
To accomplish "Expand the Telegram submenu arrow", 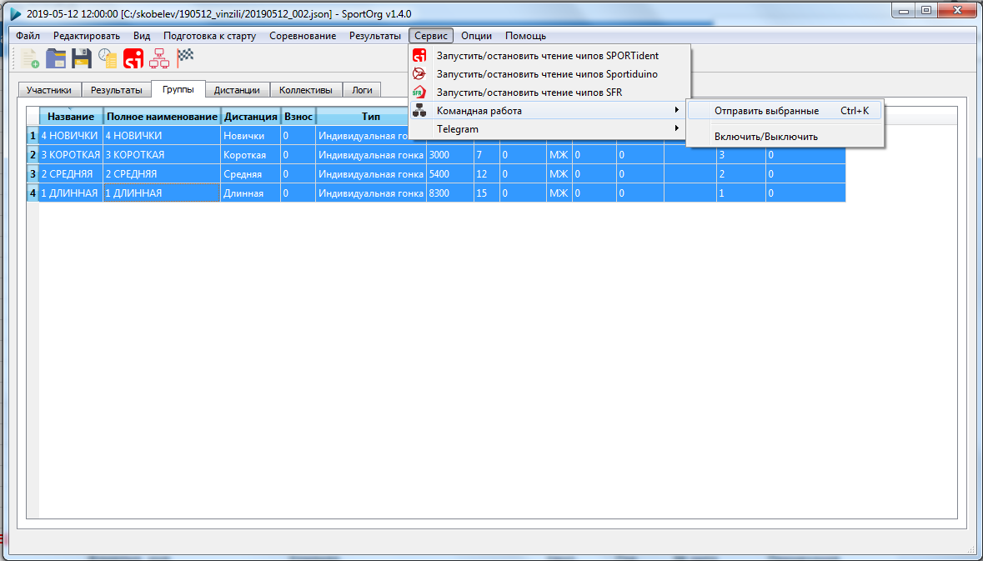I will click(676, 128).
